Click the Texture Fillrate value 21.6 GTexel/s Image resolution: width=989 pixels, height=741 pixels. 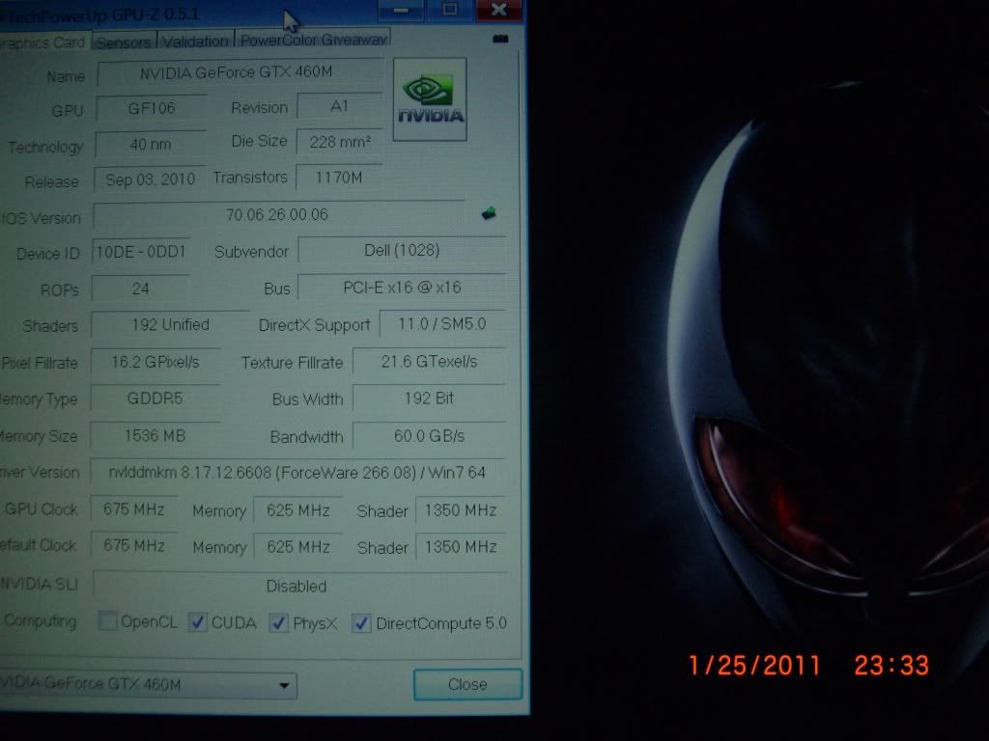click(x=429, y=362)
